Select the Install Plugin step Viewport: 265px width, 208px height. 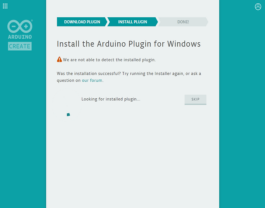click(x=132, y=22)
